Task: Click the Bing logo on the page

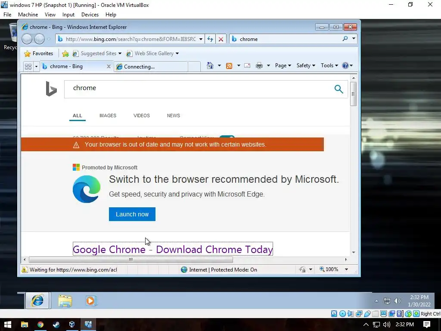Action: click(51, 89)
